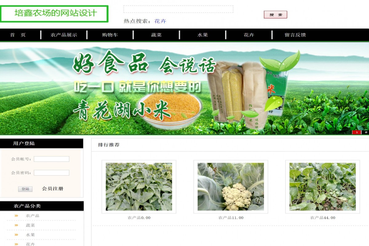The width and height of the screenshot is (369, 246).
Task: Click the orange arrow icon beside 蔬菜 category
Action: tap(16, 226)
